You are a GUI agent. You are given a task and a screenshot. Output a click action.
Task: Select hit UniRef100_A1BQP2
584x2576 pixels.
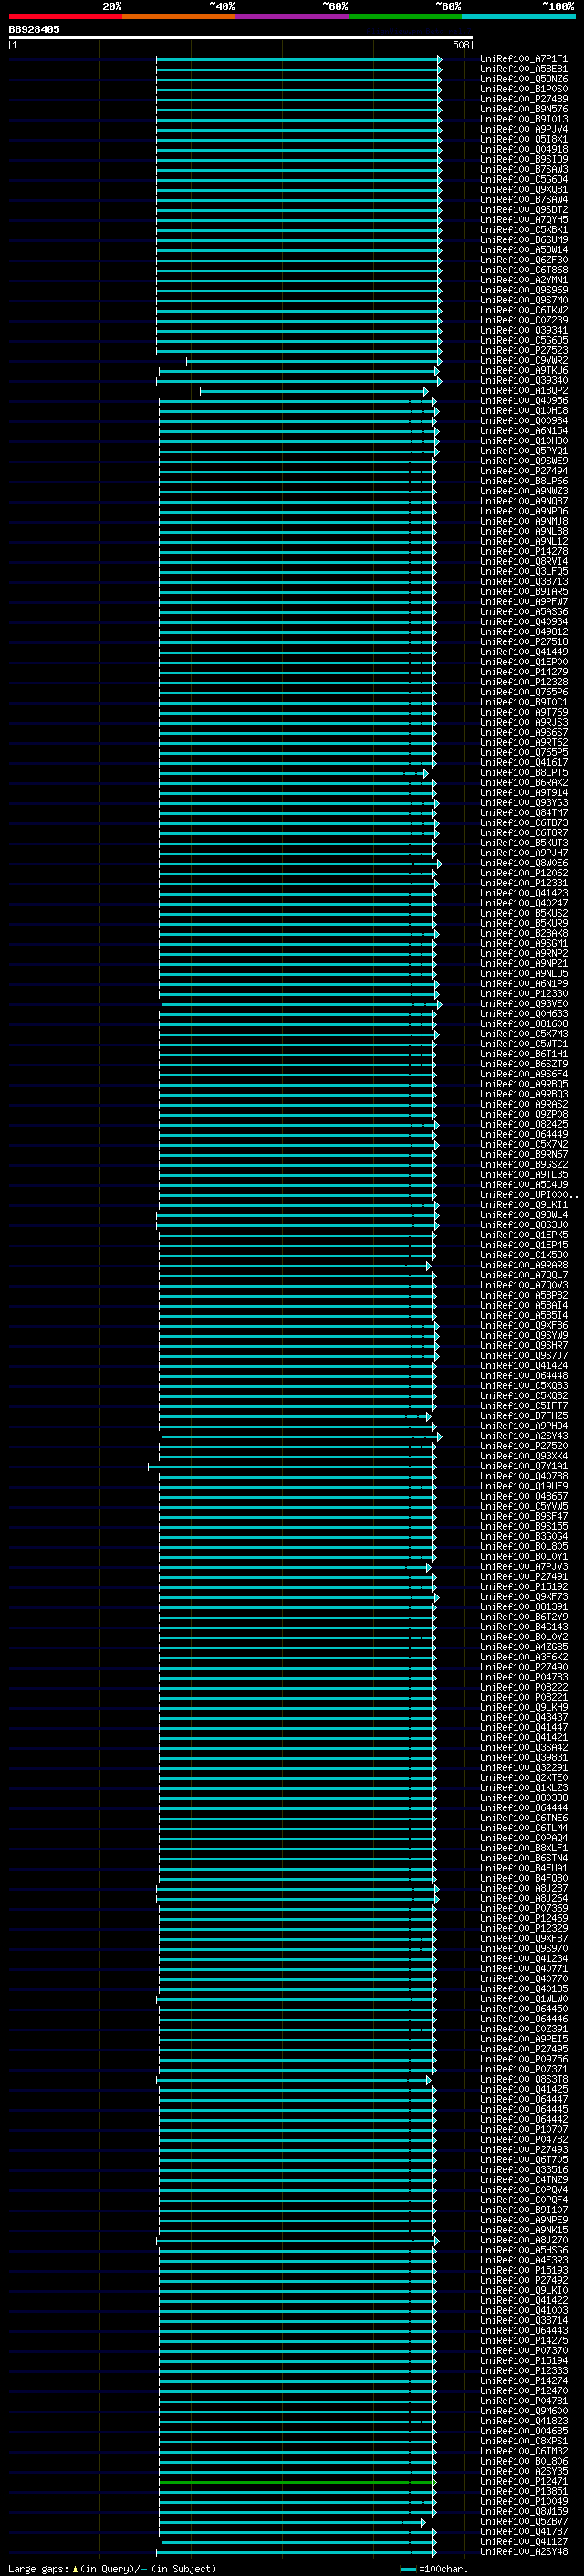523,391
